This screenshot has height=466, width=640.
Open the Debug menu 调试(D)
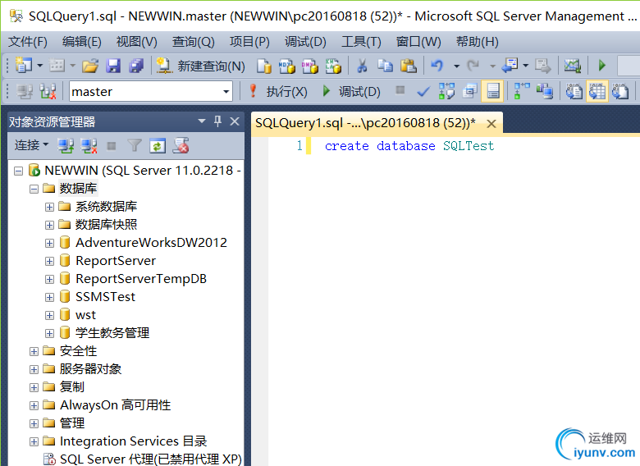(x=305, y=42)
